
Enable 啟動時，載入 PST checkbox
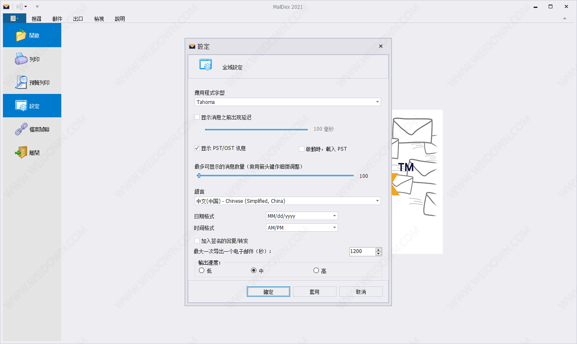(x=302, y=149)
